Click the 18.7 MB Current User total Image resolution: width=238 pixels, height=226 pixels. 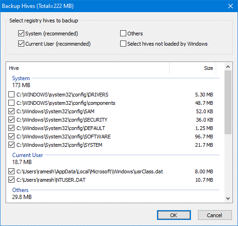[22, 162]
